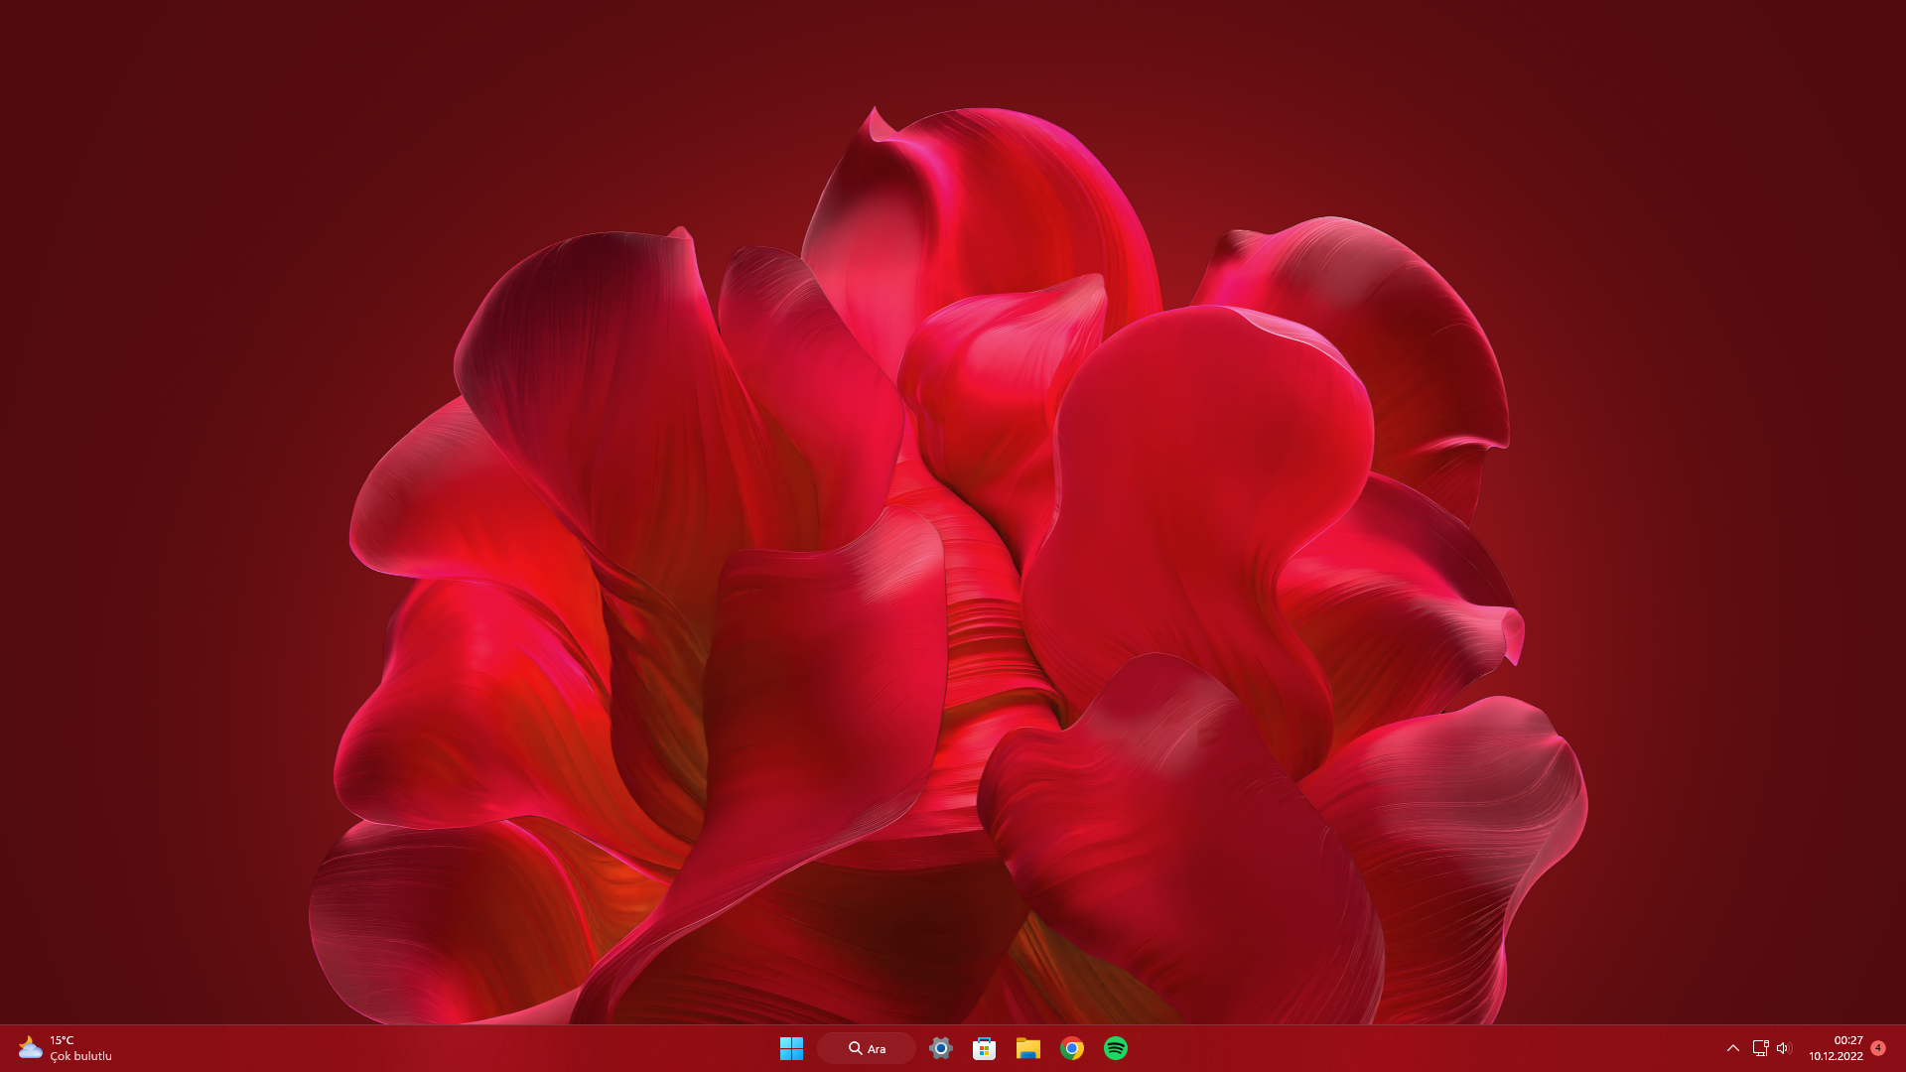Open weather widget showing 15°C
The image size is (1906, 1072).
pos(66,1048)
